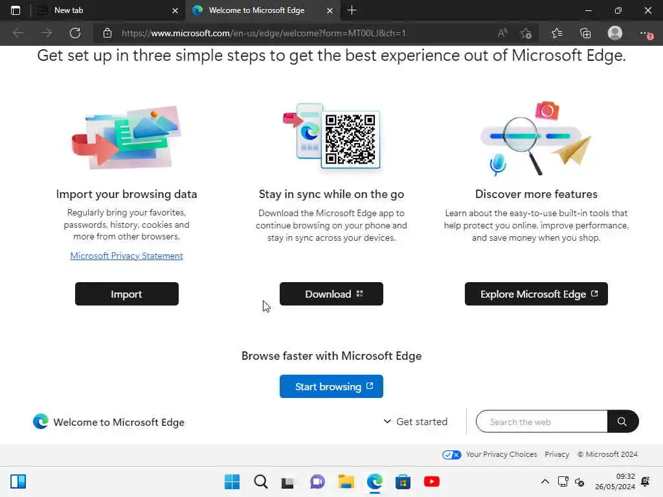This screenshot has height=497, width=663.
Task: Open clock and date 09:32
Action: (x=615, y=481)
